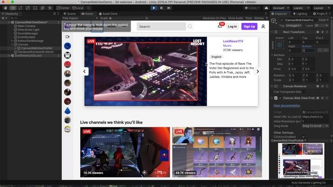The height and width of the screenshot is (187, 333).
Task: Open Drag Mode dropdown
Action: click(x=315, y=126)
